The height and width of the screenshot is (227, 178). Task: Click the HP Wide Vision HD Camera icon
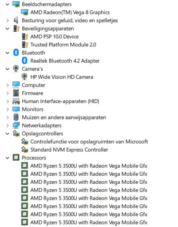[x=24, y=77]
